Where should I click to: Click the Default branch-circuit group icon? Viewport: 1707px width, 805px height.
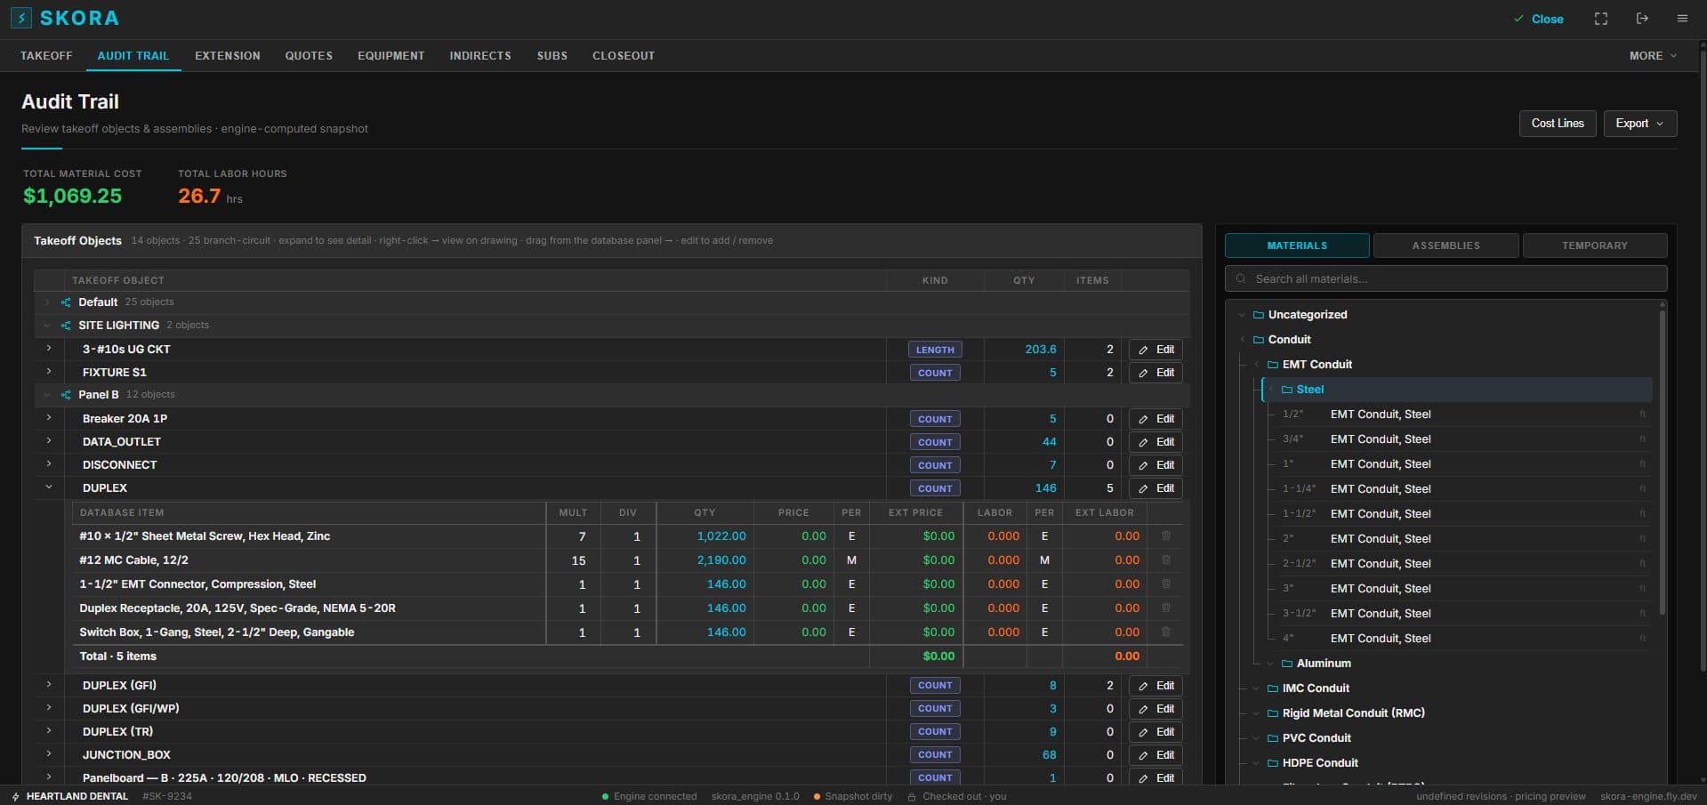tap(66, 302)
